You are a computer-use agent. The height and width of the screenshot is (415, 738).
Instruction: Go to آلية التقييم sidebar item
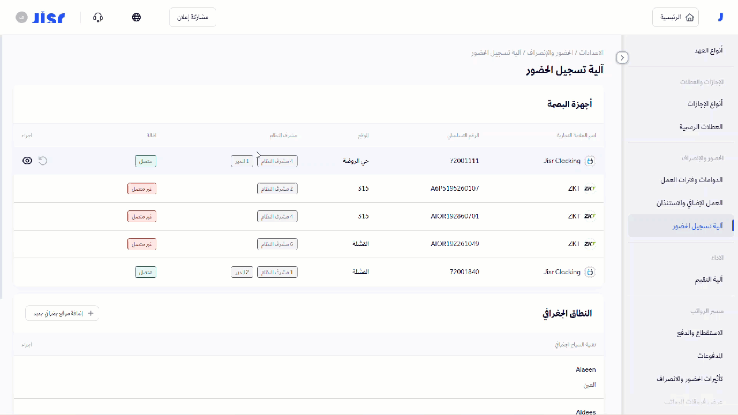click(708, 280)
